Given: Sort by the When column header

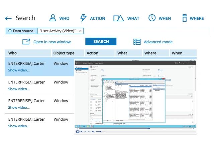Looking at the screenshot, I should click(x=183, y=53).
